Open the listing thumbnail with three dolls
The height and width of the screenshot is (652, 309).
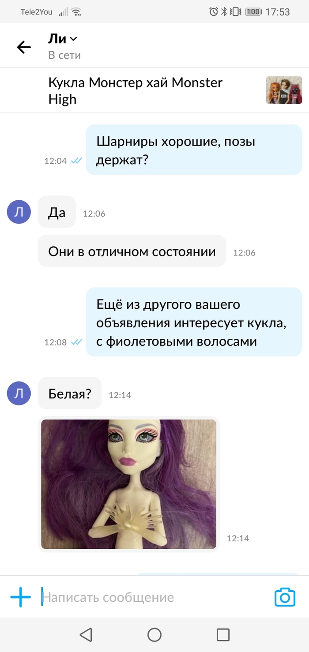pos(284,90)
